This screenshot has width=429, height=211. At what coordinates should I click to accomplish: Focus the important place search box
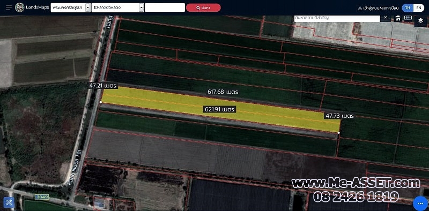click(x=337, y=18)
